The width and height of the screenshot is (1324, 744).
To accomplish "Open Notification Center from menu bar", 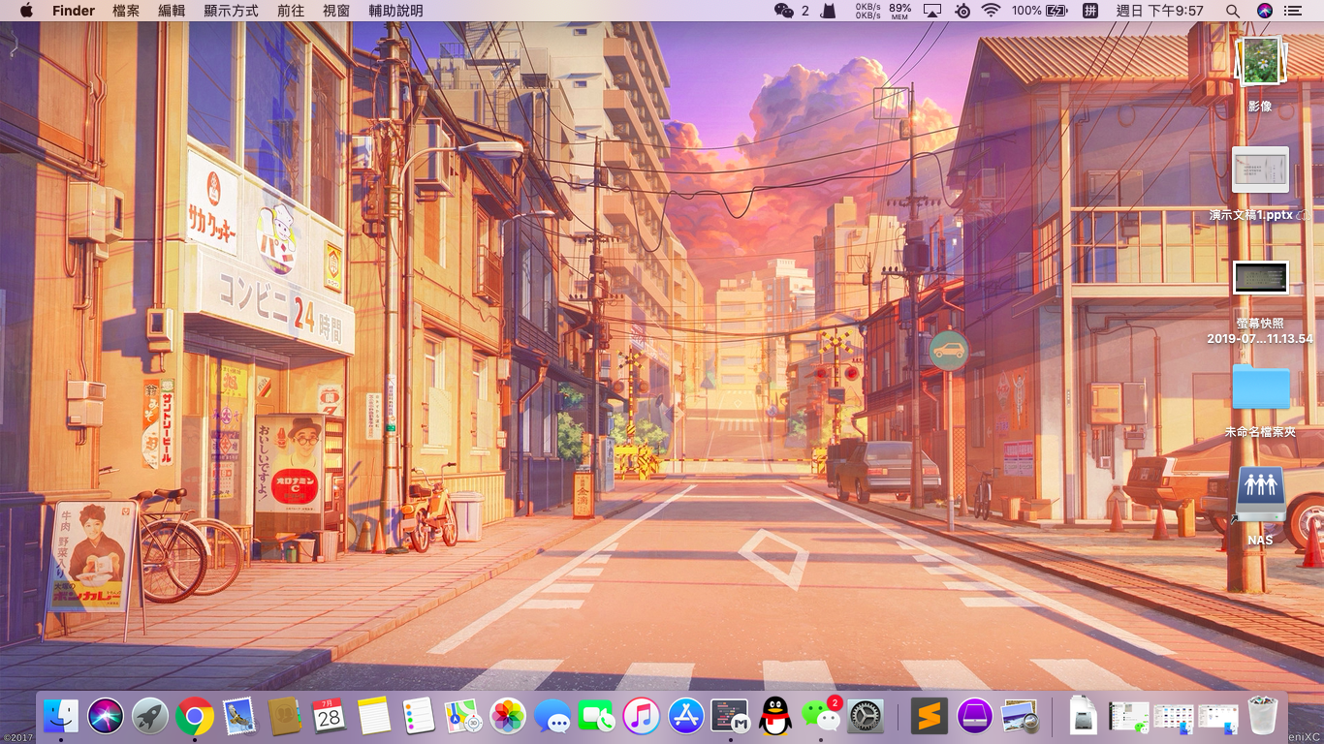I will click(x=1292, y=11).
